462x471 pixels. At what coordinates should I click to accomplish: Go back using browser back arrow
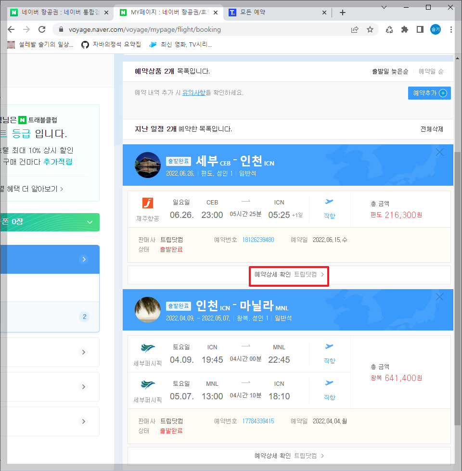coord(11,29)
